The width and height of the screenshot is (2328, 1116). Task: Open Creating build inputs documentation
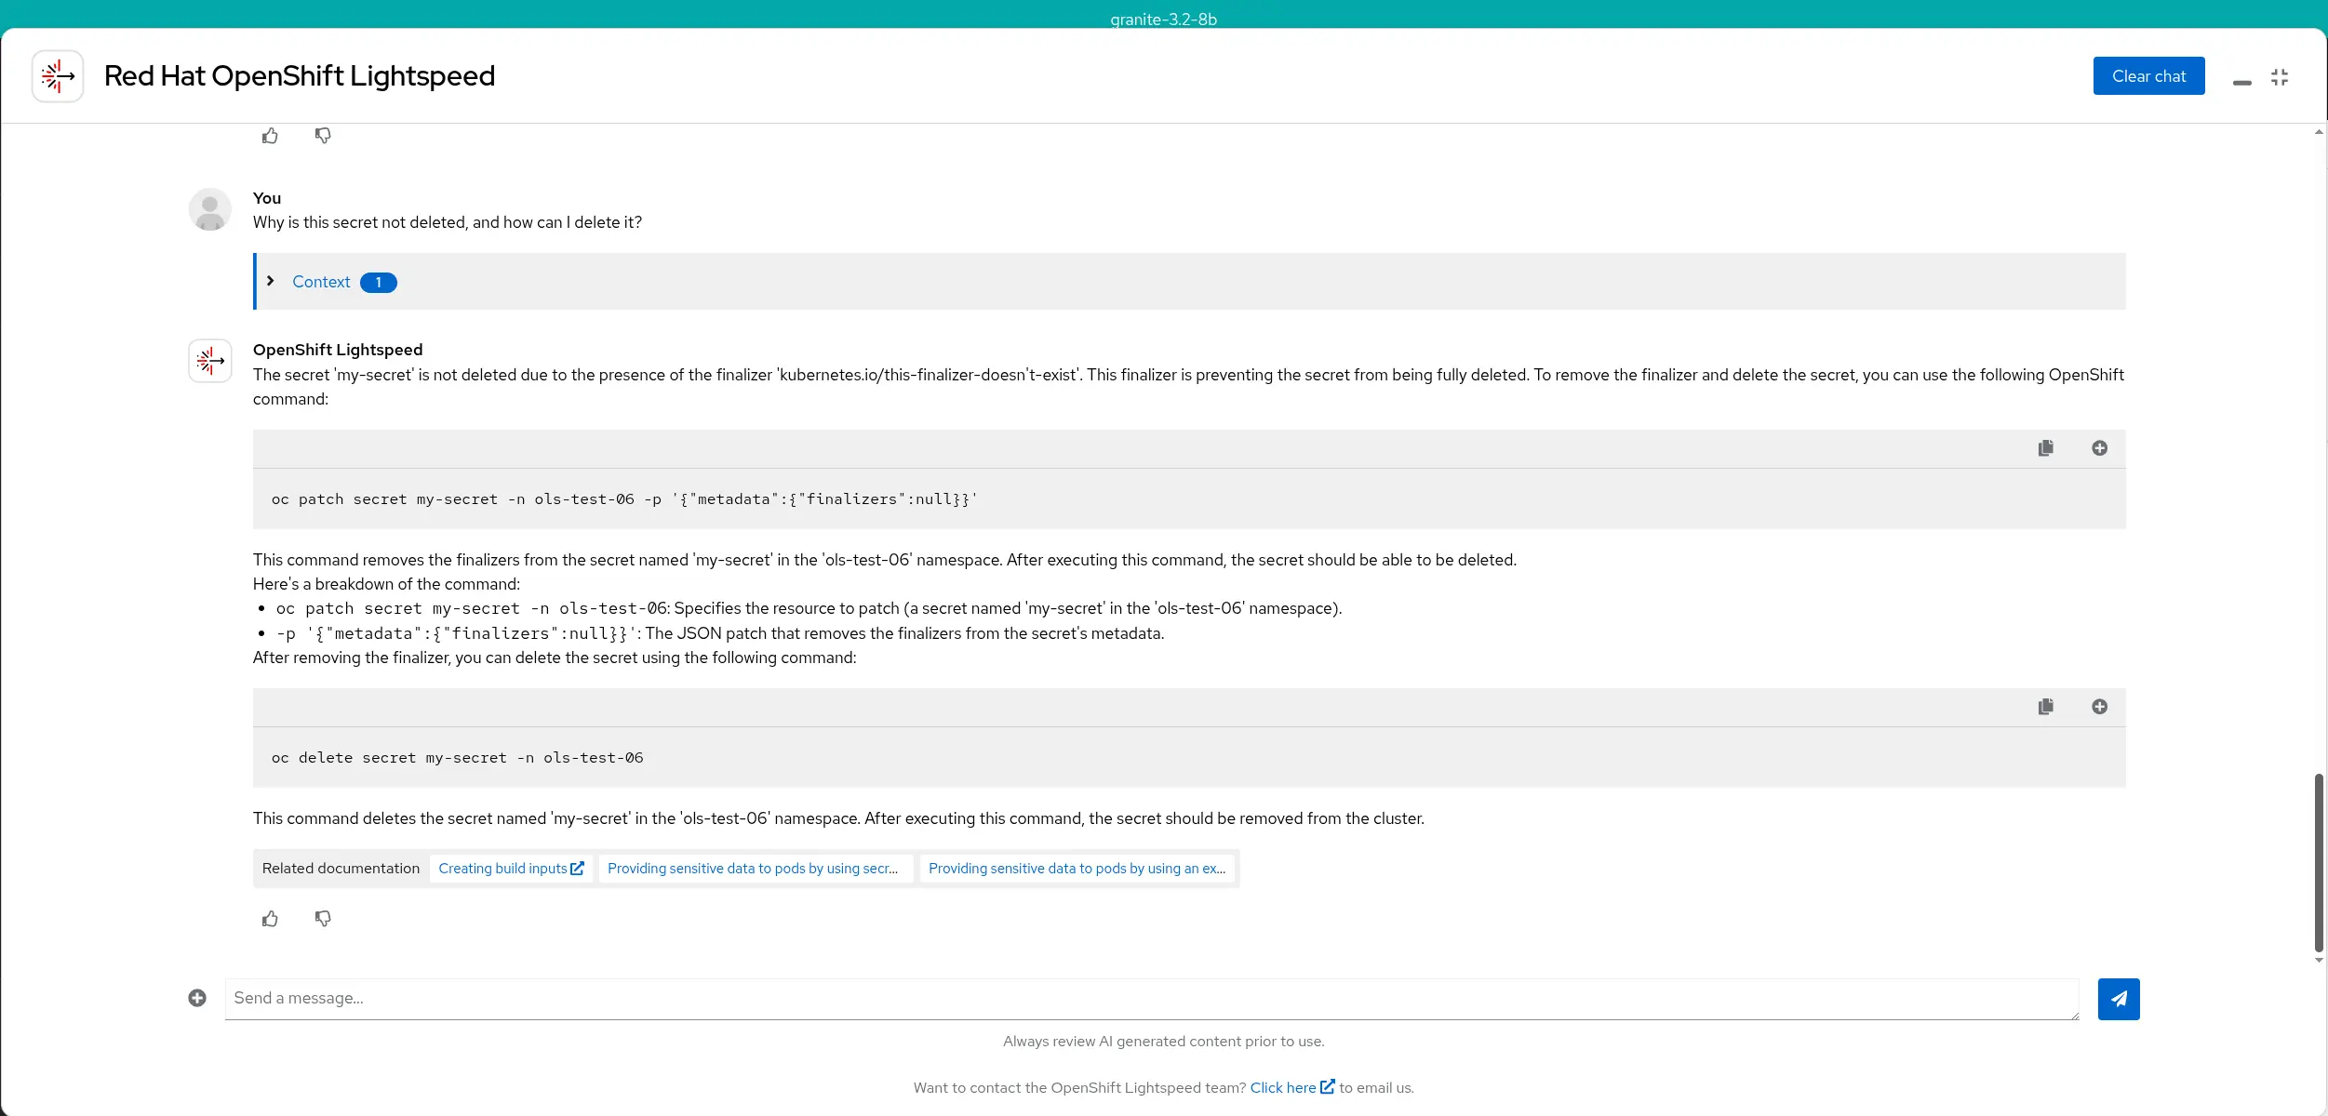(511, 869)
